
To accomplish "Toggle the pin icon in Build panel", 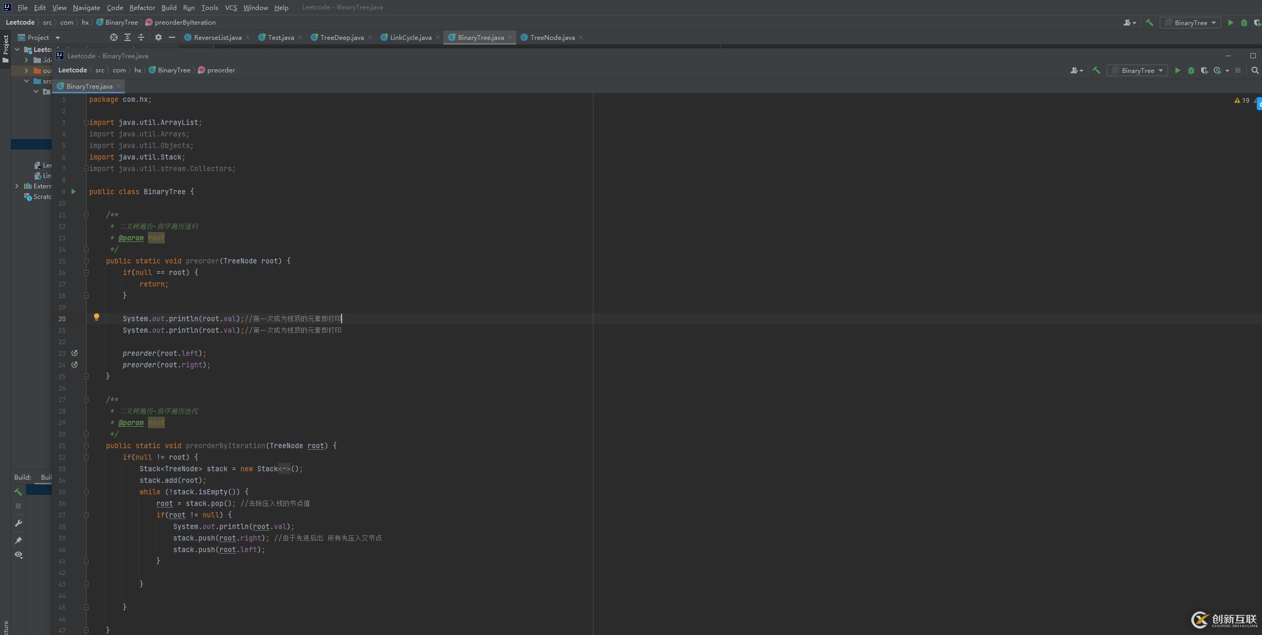I will click(x=18, y=540).
